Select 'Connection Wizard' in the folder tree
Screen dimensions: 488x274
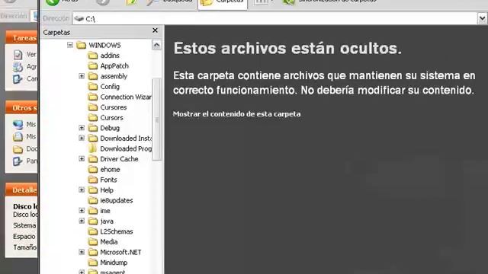tap(126, 97)
